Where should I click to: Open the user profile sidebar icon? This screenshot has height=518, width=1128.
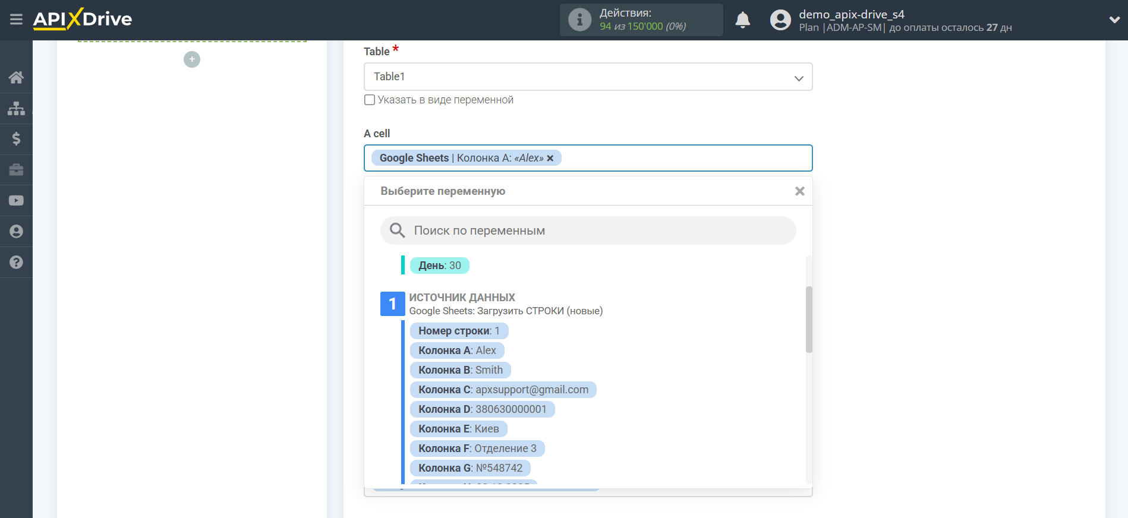pyautogui.click(x=16, y=232)
